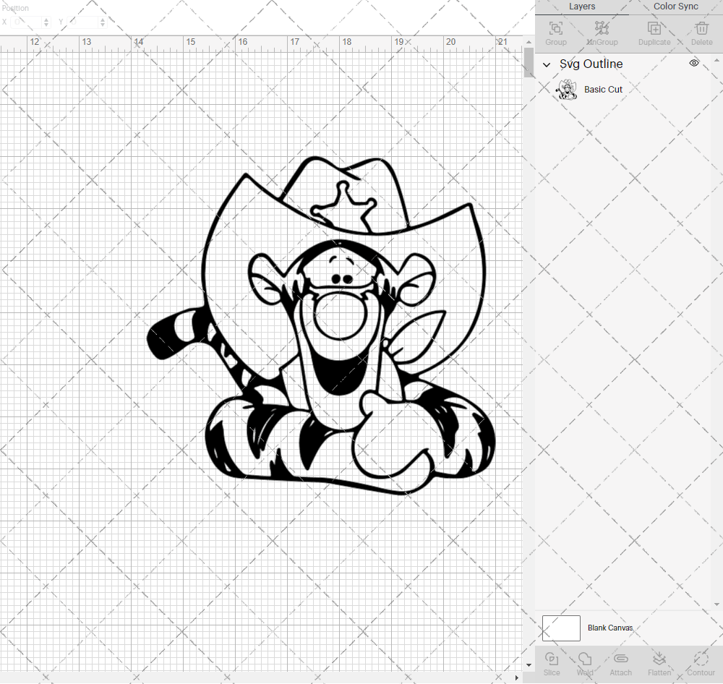Click the X position stepper arrows
This screenshot has width=723, height=684.
(45, 22)
